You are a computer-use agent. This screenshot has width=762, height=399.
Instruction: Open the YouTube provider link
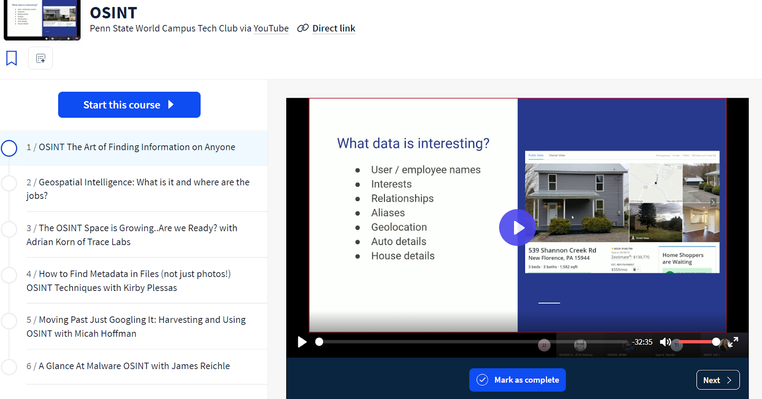pyautogui.click(x=271, y=29)
